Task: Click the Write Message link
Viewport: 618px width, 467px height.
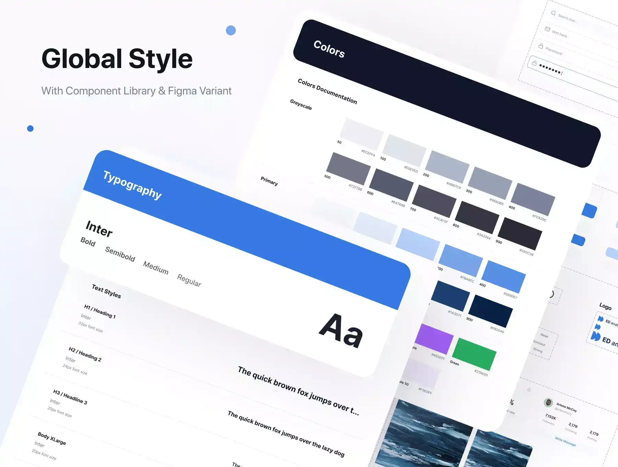Action: point(565,442)
